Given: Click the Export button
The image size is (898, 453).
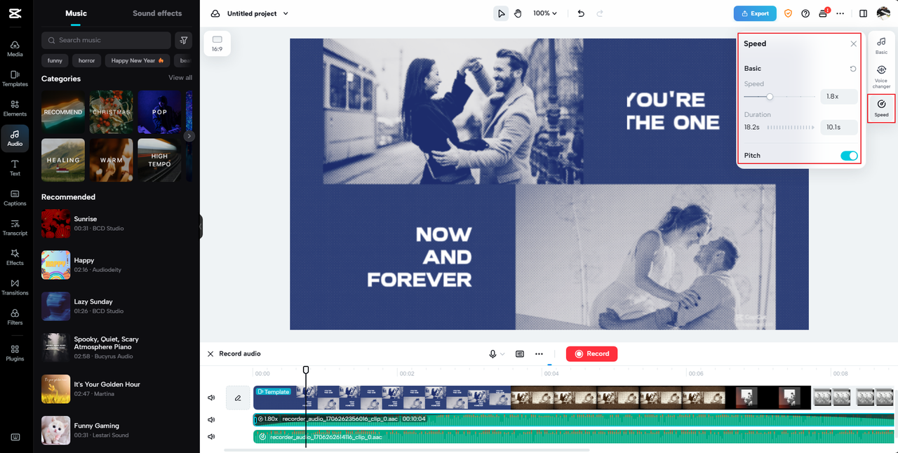Looking at the screenshot, I should coord(754,13).
